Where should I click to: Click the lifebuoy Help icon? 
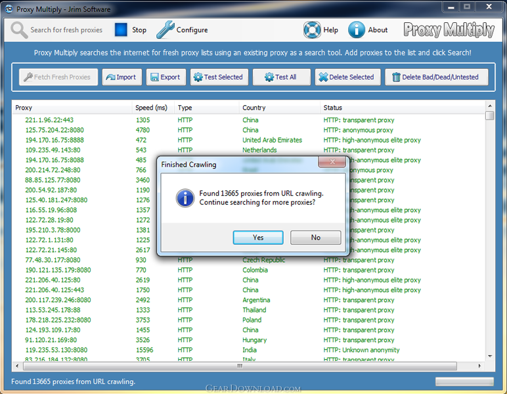(312, 30)
